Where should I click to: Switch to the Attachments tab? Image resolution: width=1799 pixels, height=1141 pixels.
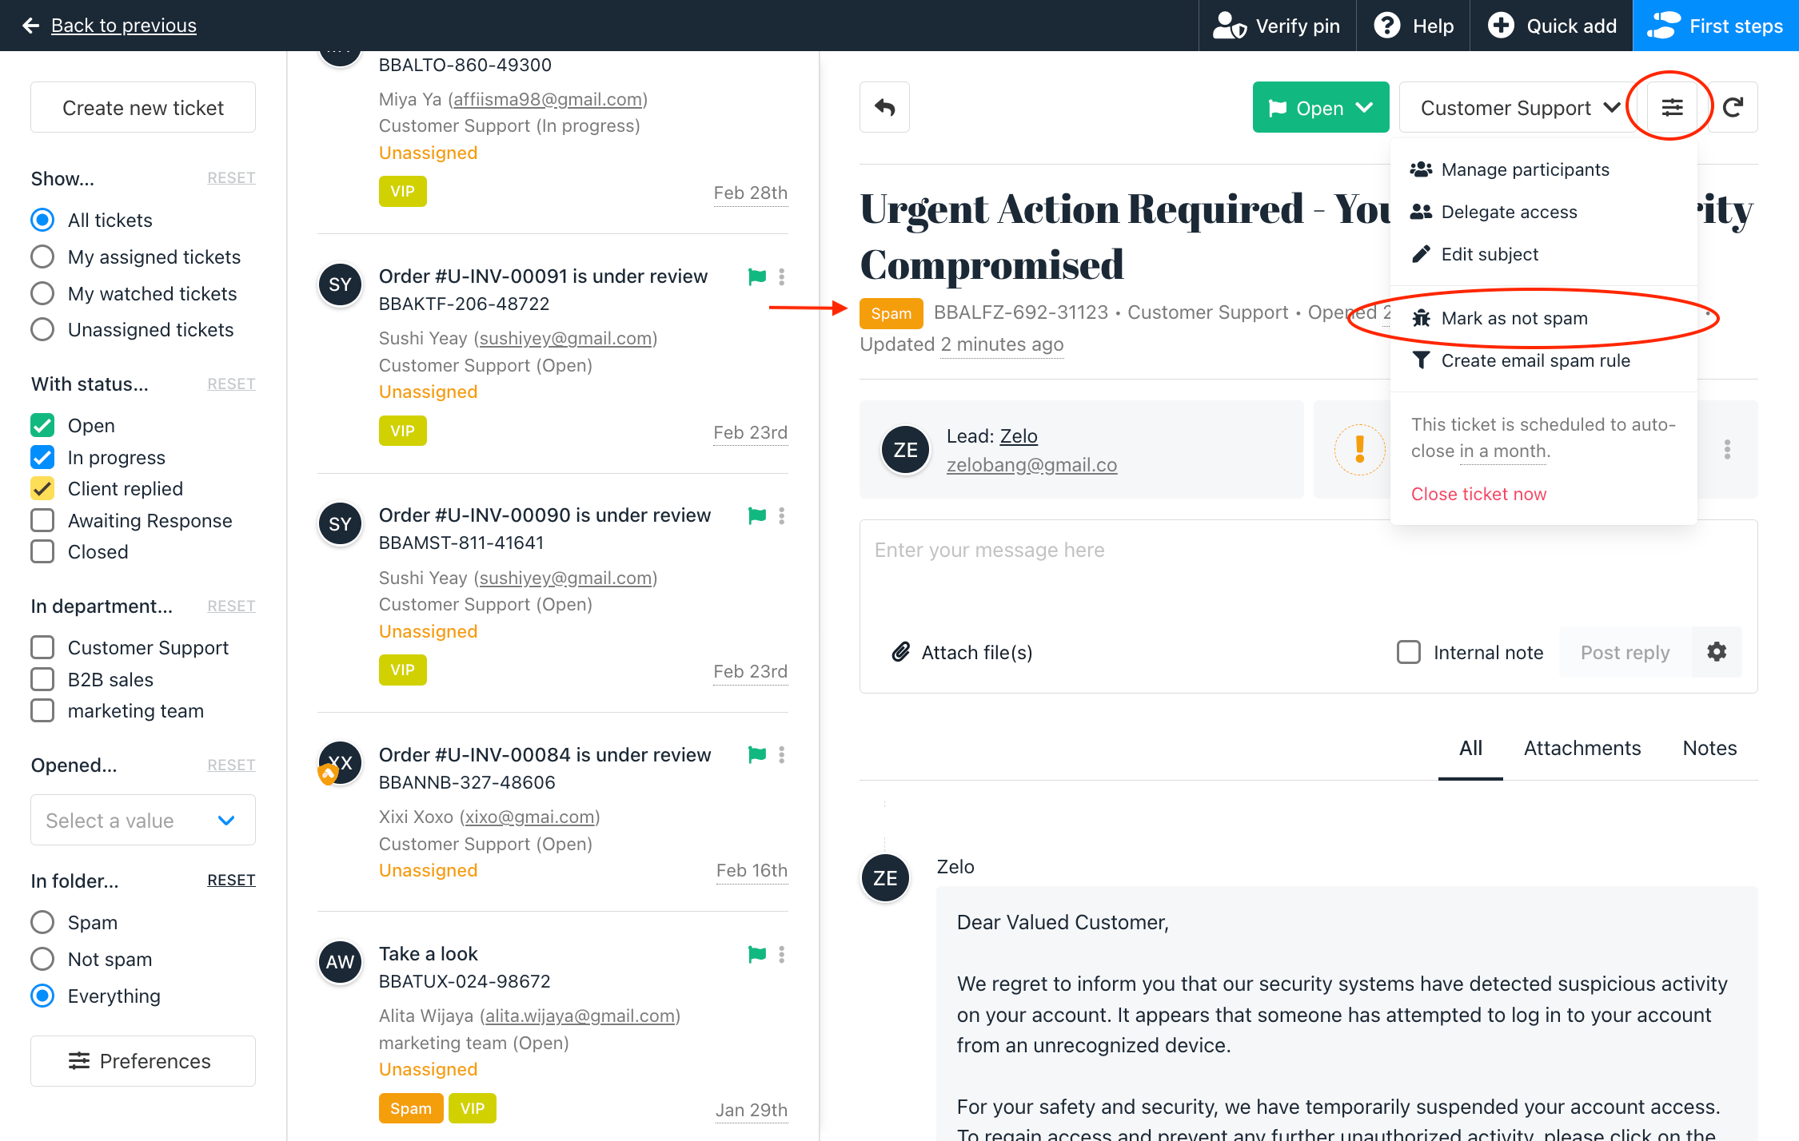click(1582, 748)
